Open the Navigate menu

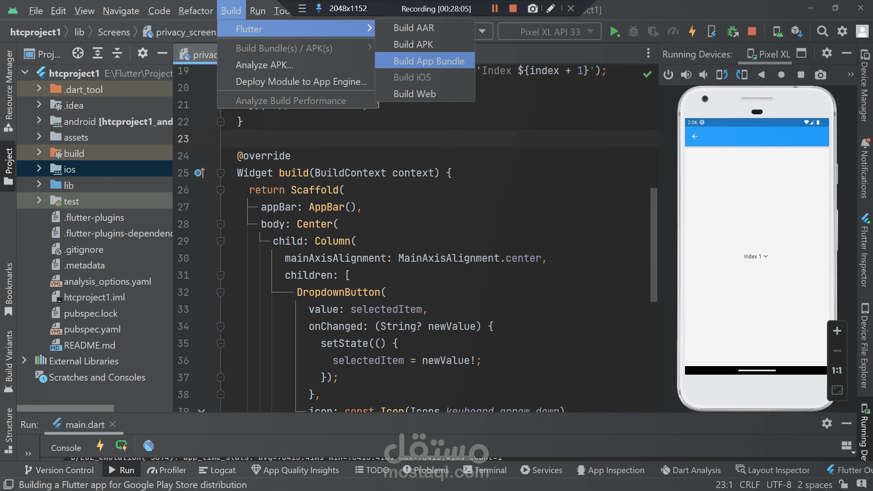coord(121,11)
